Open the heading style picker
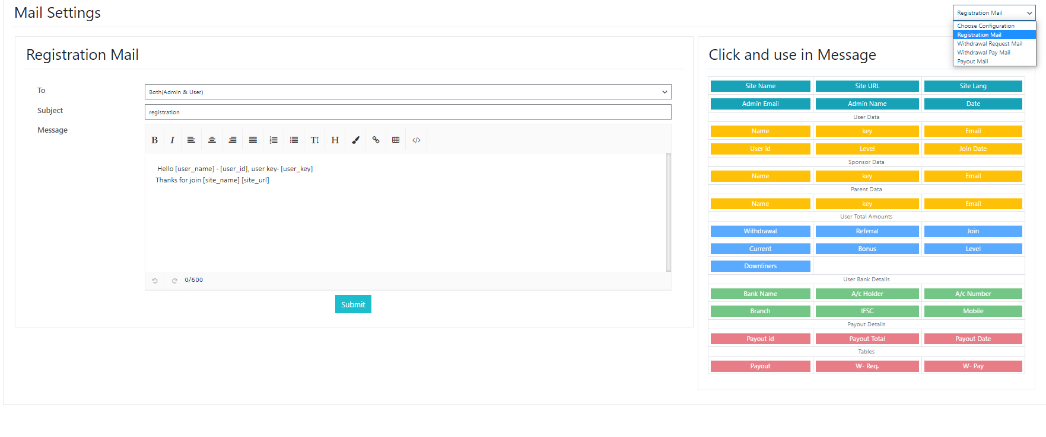This screenshot has width=1046, height=437. [335, 140]
